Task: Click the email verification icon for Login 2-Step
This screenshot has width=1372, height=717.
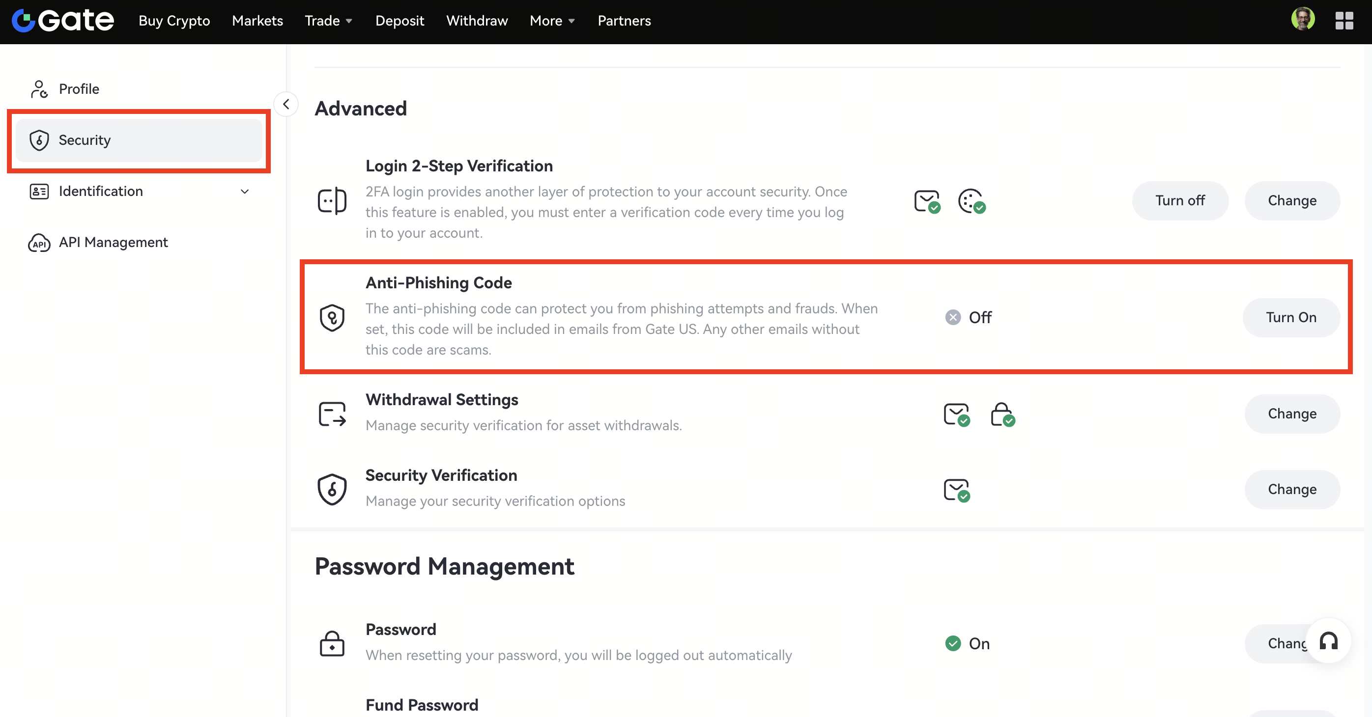Action: pos(927,201)
